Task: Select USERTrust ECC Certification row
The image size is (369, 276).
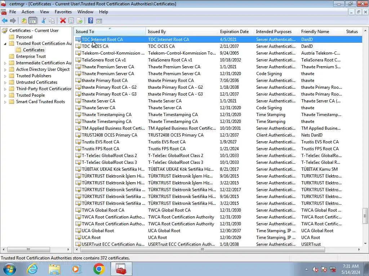Action: pyautogui.click(x=218, y=244)
